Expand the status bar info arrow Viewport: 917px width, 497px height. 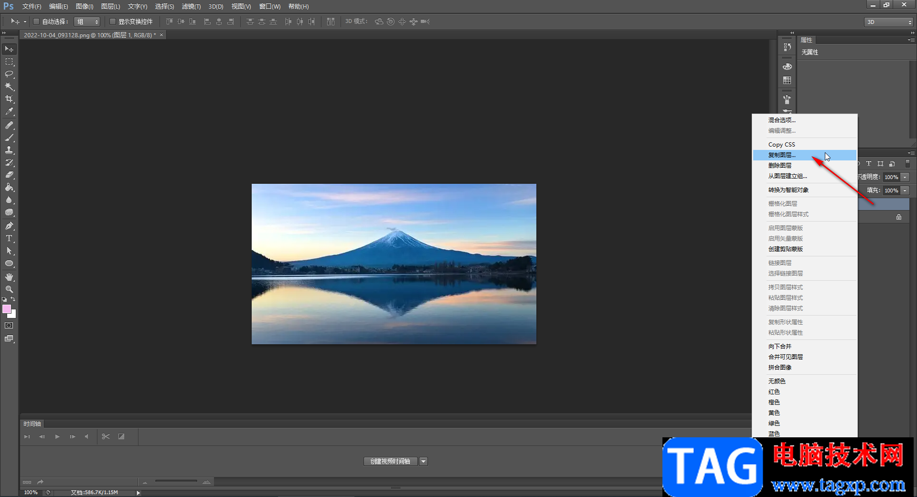(138, 493)
